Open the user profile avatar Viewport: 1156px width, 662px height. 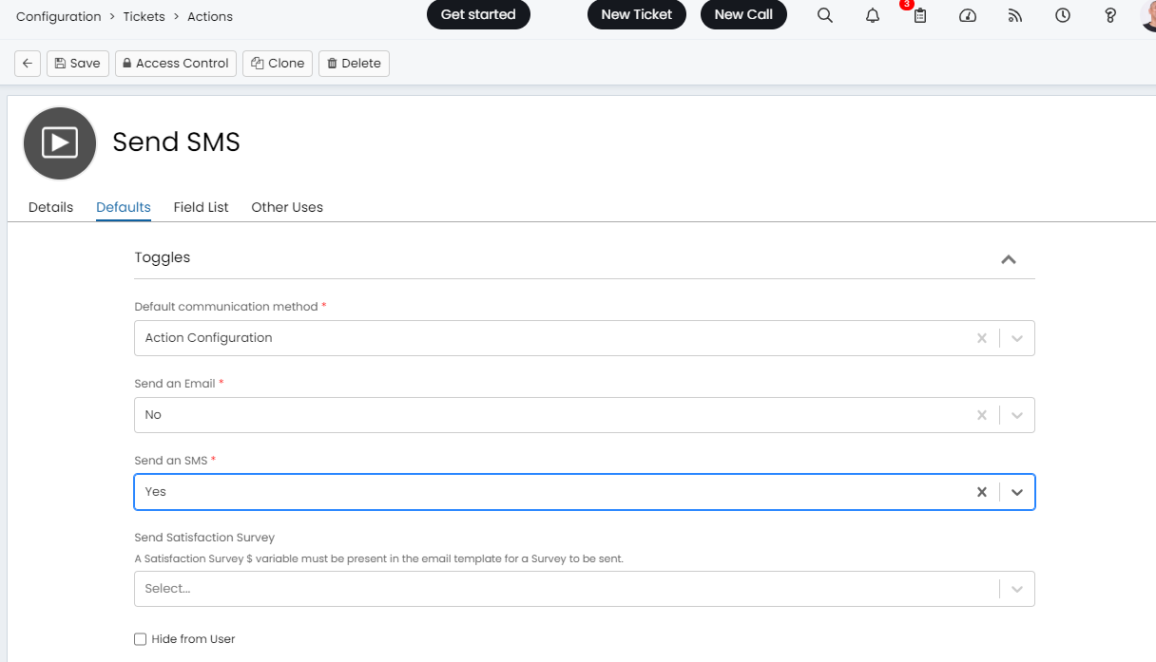[x=1148, y=15]
